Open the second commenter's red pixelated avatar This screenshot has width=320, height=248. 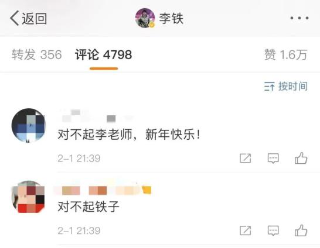click(29, 197)
